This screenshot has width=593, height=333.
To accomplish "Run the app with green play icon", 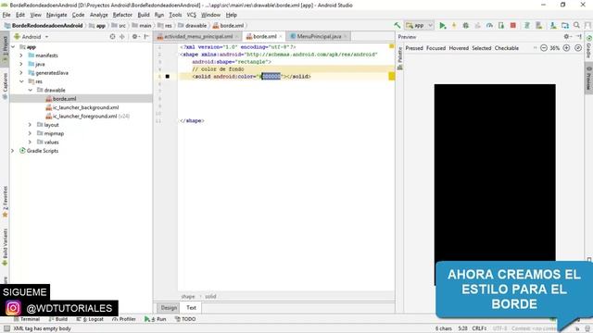I will point(442,25).
